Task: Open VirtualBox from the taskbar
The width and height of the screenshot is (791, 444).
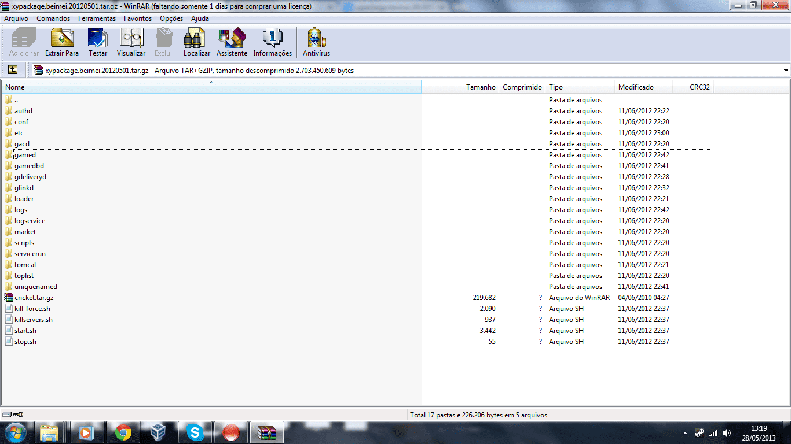Action: [158, 432]
